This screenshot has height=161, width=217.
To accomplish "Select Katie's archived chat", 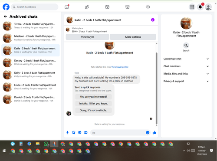I will (30, 50).
